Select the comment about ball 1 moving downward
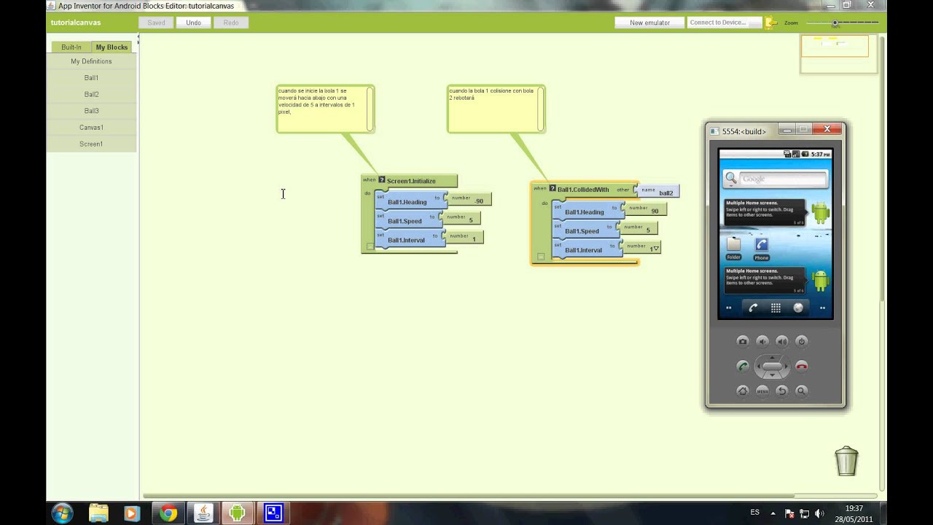Viewport: 933px width, 525px height. (x=325, y=109)
